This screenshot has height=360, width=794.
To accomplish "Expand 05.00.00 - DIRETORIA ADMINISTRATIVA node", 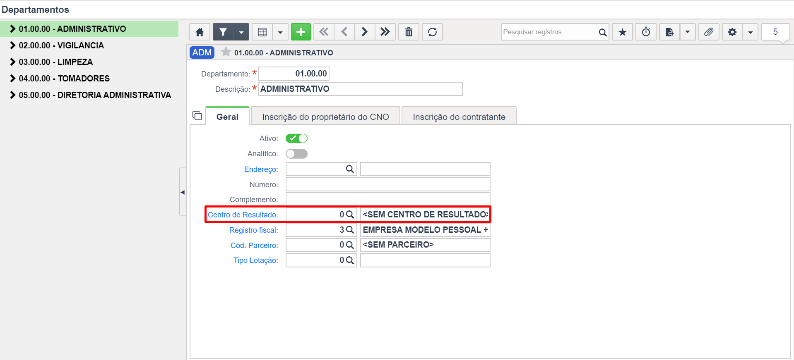I will (x=13, y=95).
